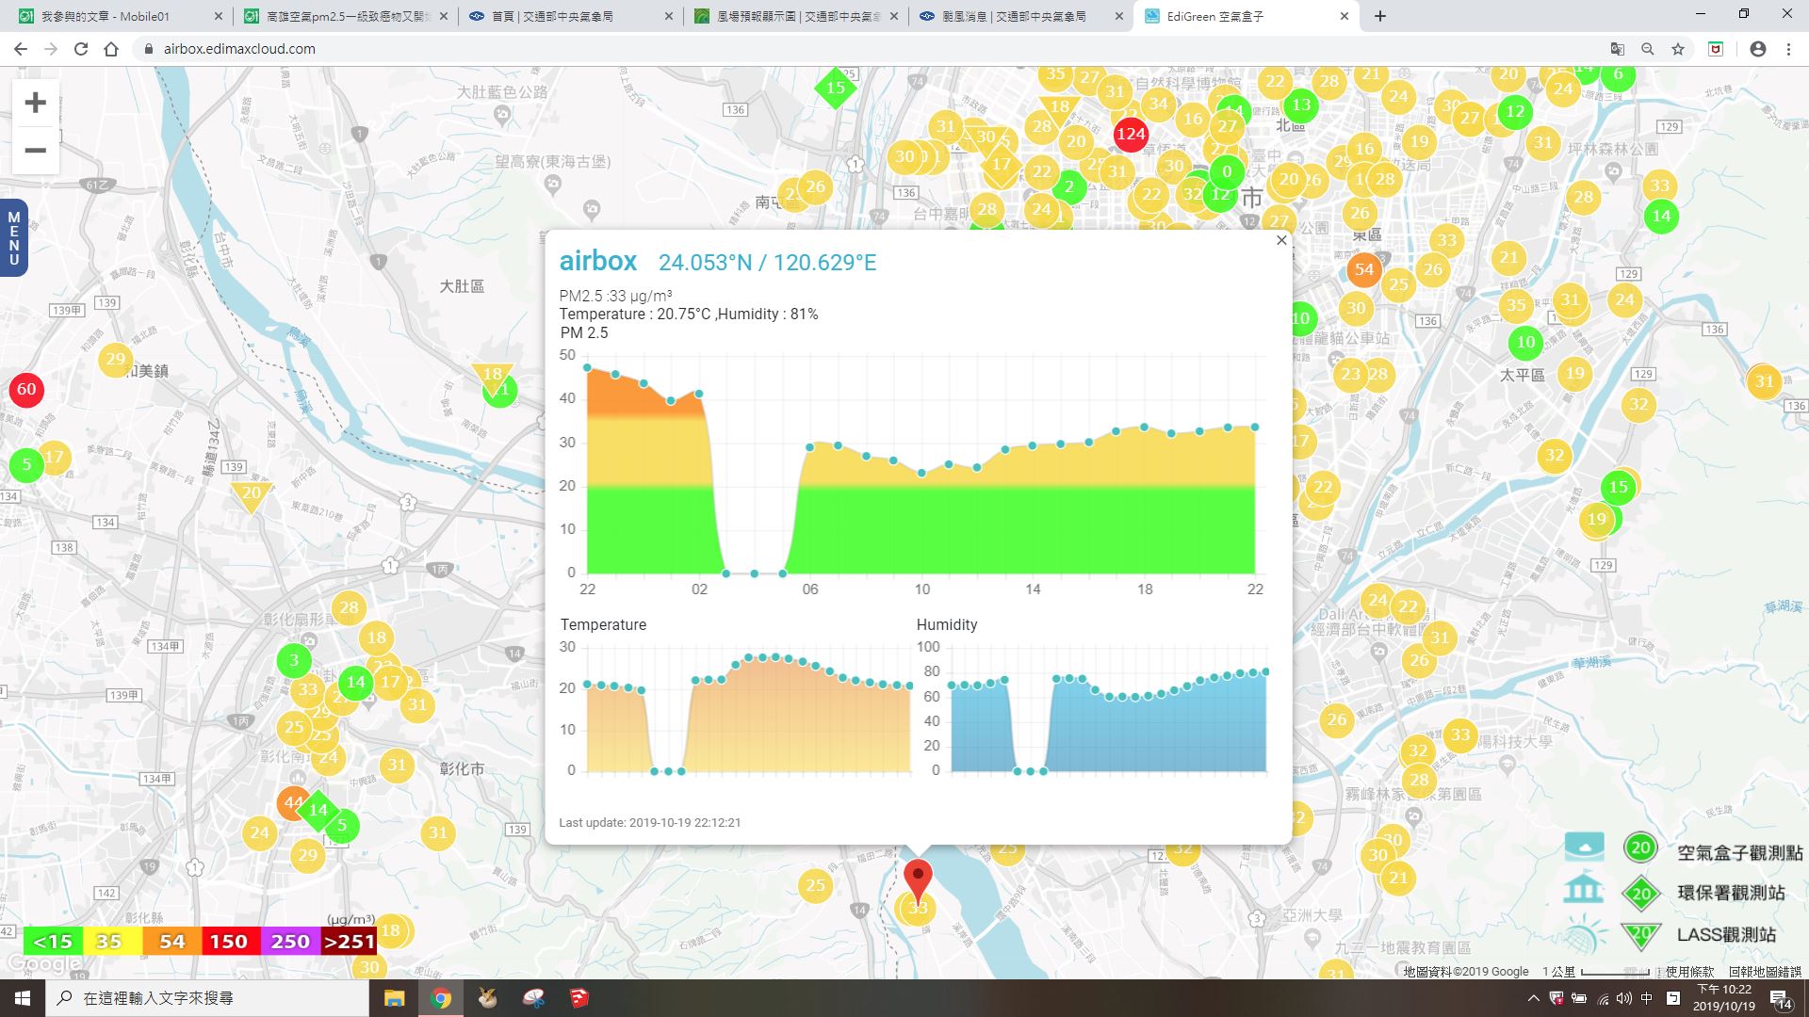Go back in browser history

click(x=21, y=49)
